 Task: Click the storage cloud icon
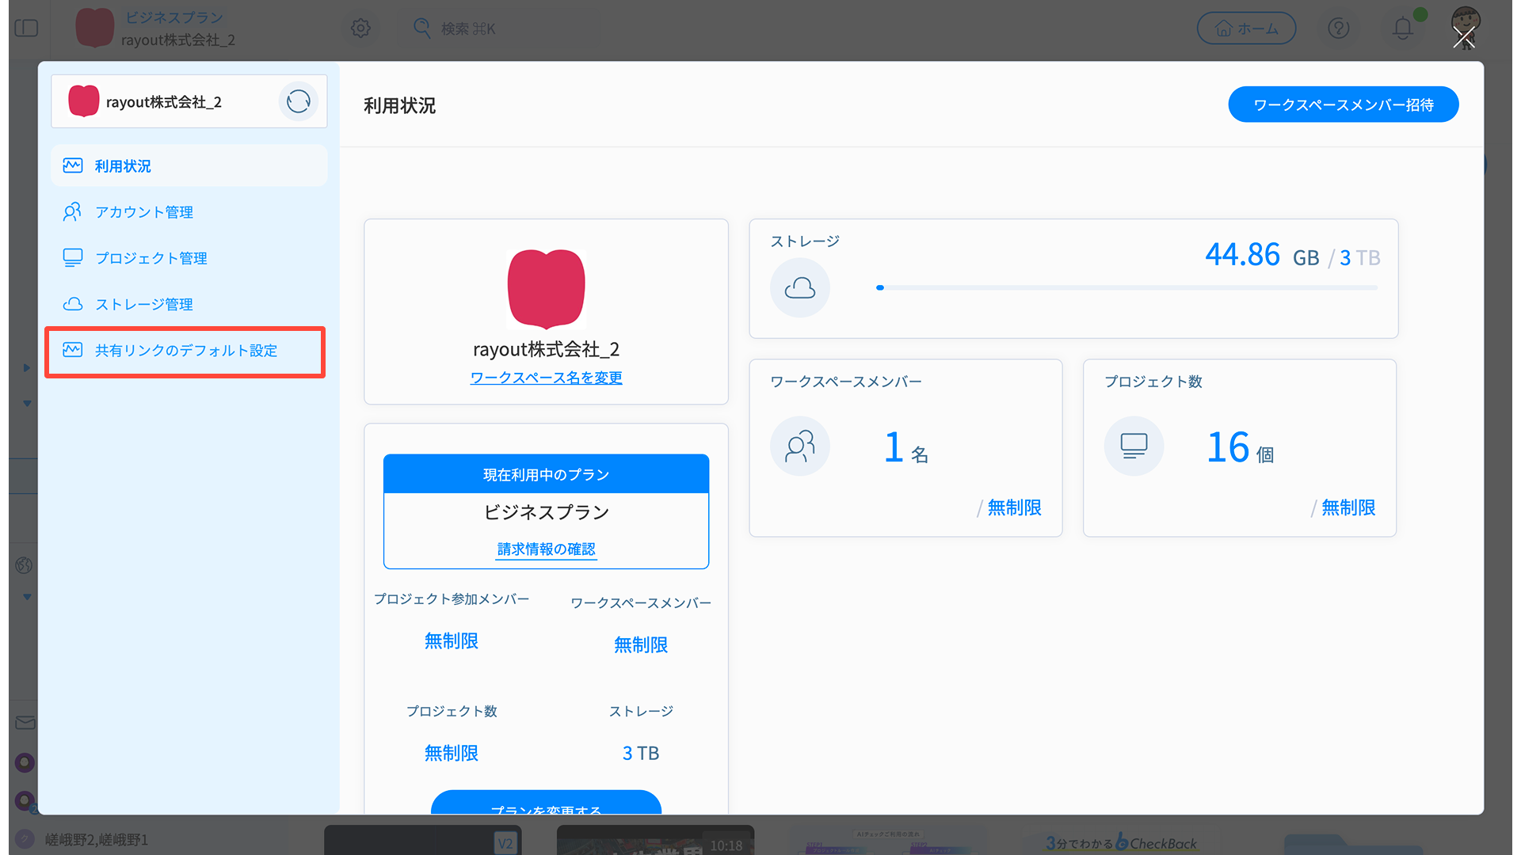pos(799,287)
